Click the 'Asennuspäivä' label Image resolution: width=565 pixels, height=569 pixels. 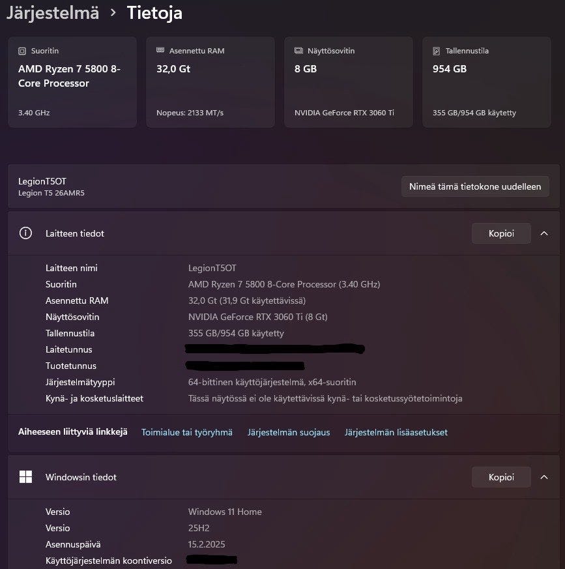coord(73,544)
